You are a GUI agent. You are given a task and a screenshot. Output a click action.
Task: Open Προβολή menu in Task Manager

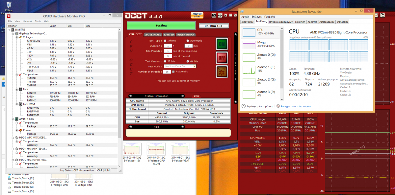[270, 16]
